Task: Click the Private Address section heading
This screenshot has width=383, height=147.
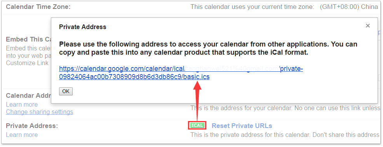Action: pyautogui.click(x=32, y=126)
